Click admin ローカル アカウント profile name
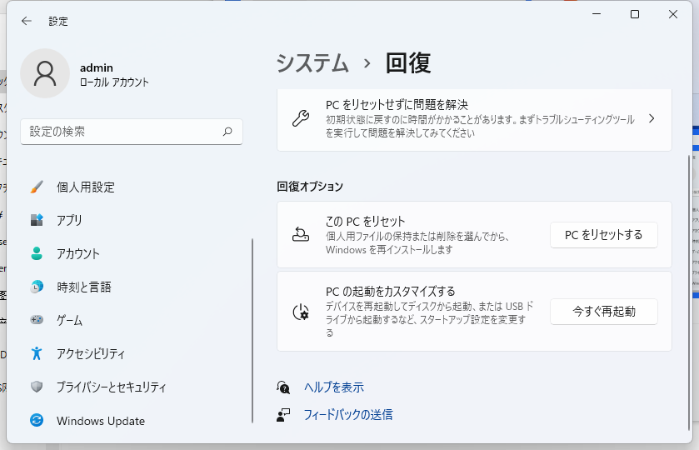The width and height of the screenshot is (699, 450). tap(114, 74)
